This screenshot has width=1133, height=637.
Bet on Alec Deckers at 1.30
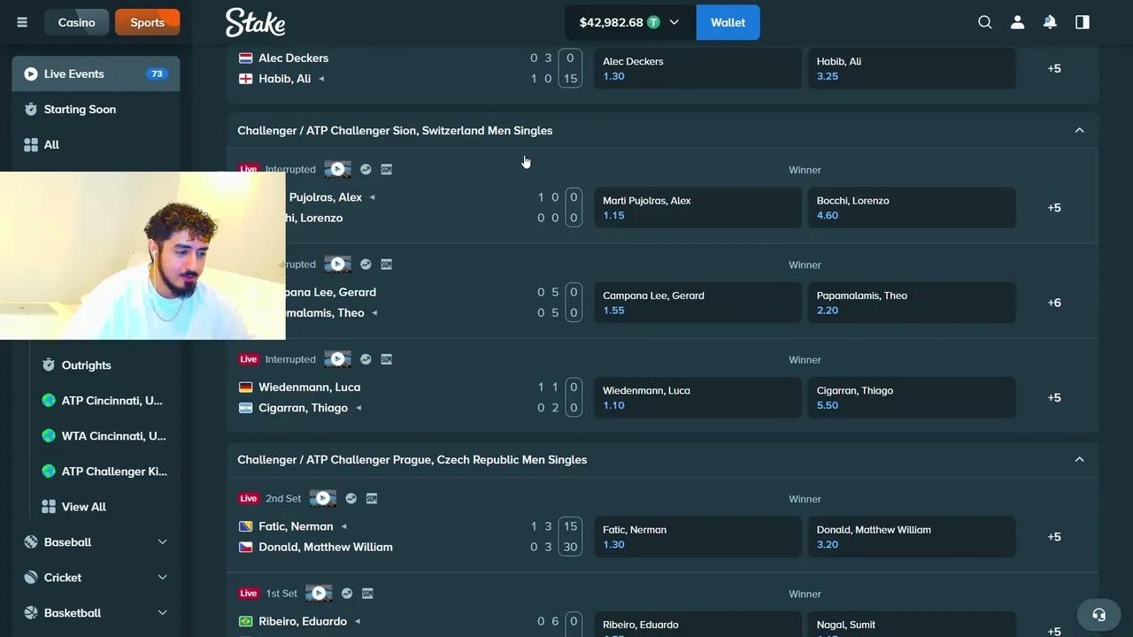tap(698, 68)
